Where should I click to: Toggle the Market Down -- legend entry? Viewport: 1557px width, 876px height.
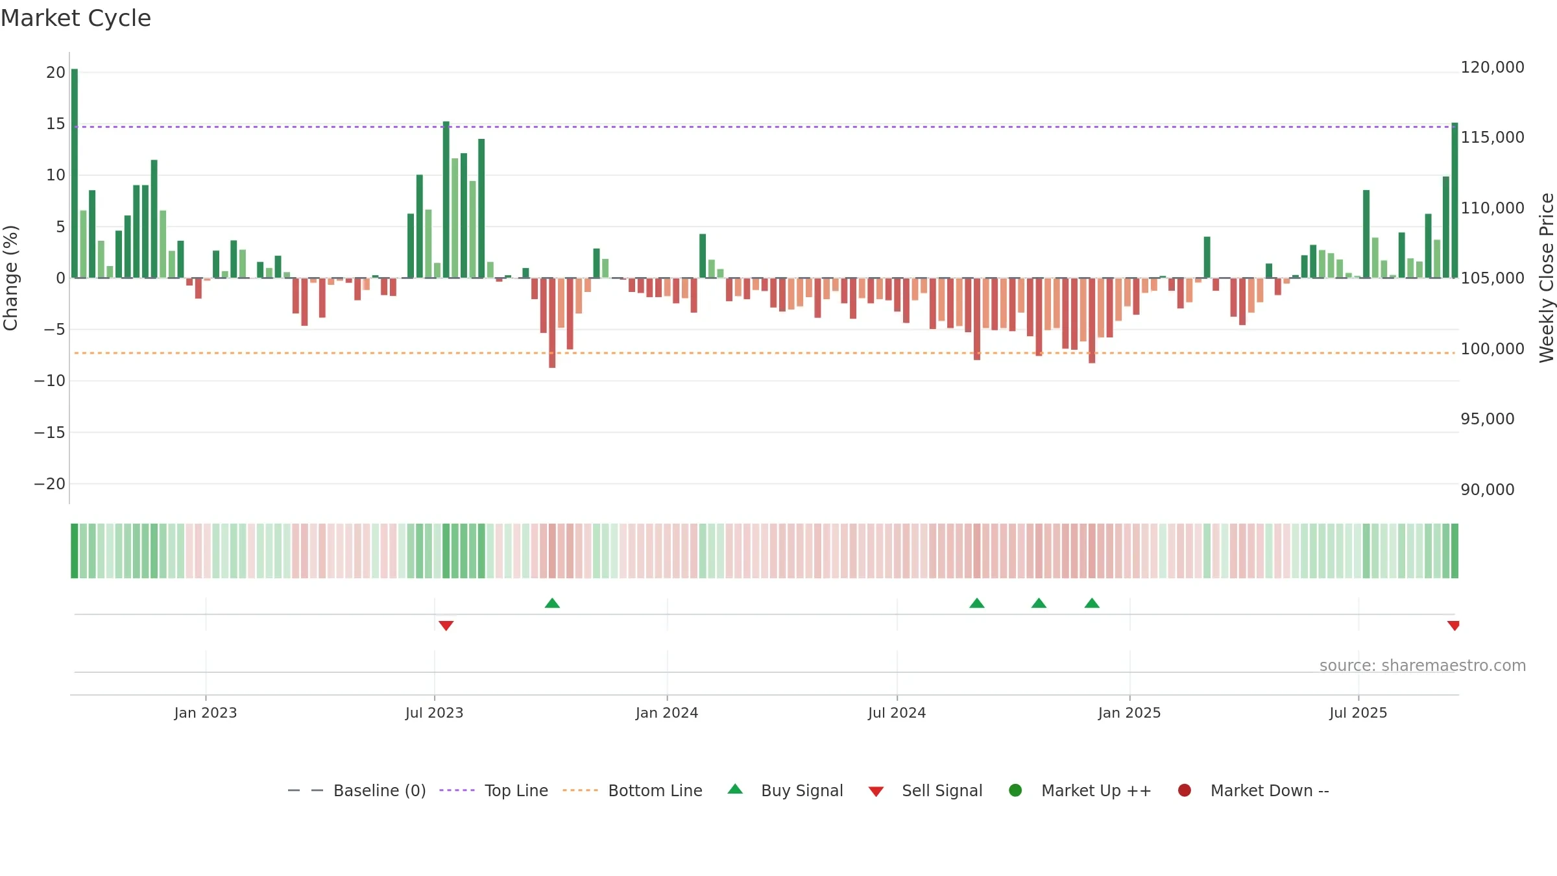[x=1253, y=790]
